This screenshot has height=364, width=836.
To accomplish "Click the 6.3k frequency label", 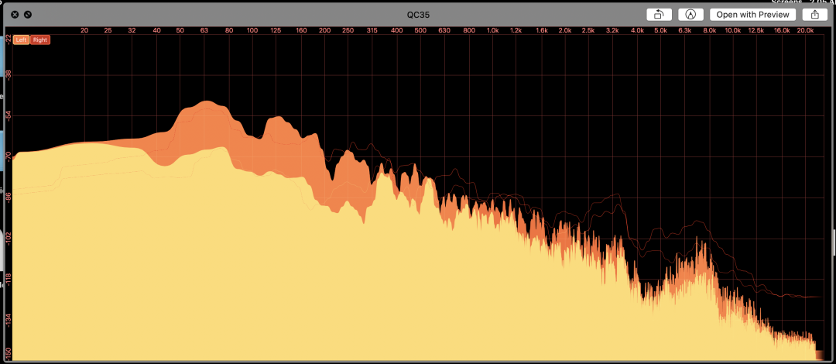I will coord(684,31).
